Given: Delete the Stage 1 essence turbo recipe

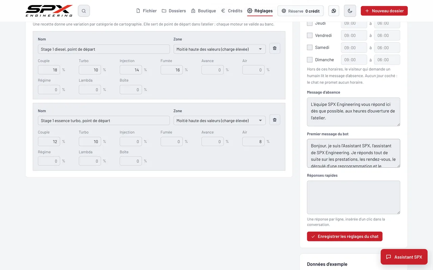Looking at the screenshot, I should [275, 120].
